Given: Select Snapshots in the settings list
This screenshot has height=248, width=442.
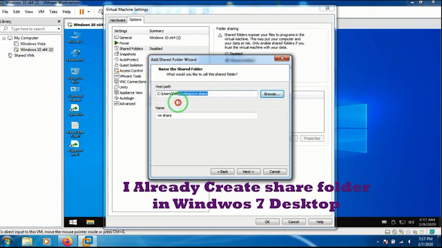Looking at the screenshot, I should 127,54.
